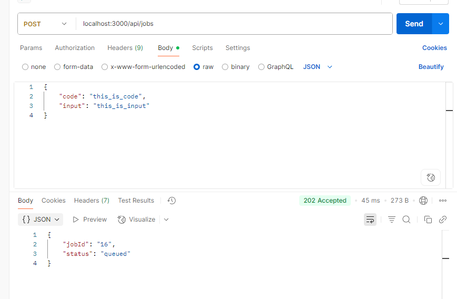Choose the GraphQL radio button
The width and height of the screenshot is (457, 299).
click(261, 67)
